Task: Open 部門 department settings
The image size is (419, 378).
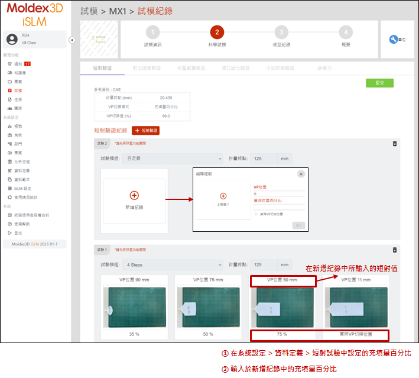Action: coord(15,144)
